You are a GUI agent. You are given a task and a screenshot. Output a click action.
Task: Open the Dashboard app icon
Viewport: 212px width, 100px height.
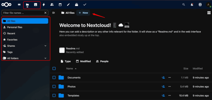19,4
